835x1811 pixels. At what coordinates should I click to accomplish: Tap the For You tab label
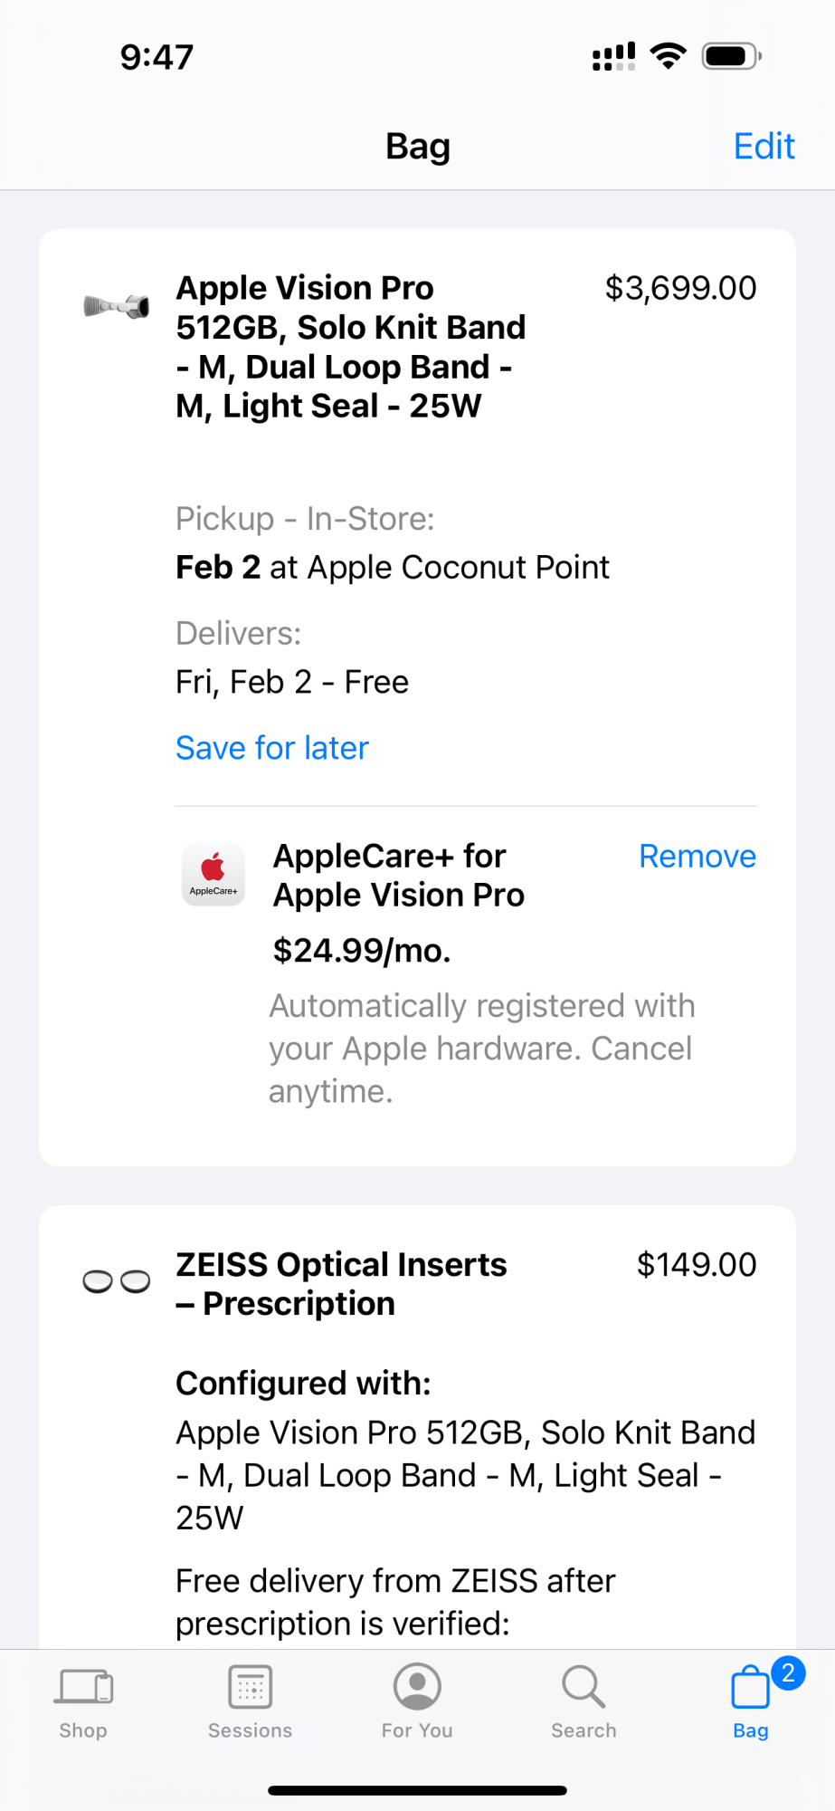pyautogui.click(x=417, y=1730)
